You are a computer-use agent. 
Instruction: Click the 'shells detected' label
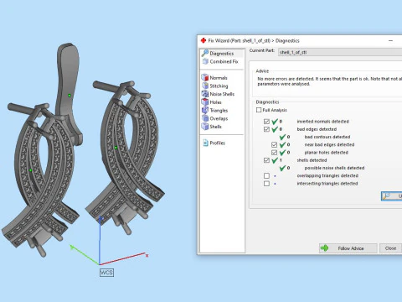tap(312, 160)
